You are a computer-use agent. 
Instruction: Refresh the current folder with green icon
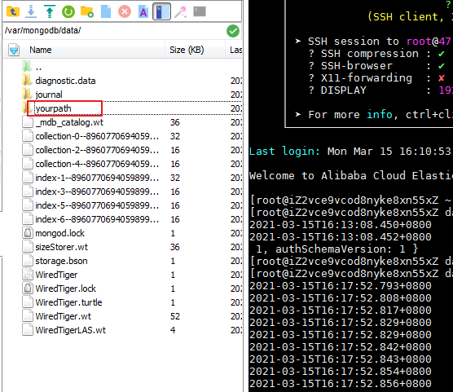click(68, 12)
